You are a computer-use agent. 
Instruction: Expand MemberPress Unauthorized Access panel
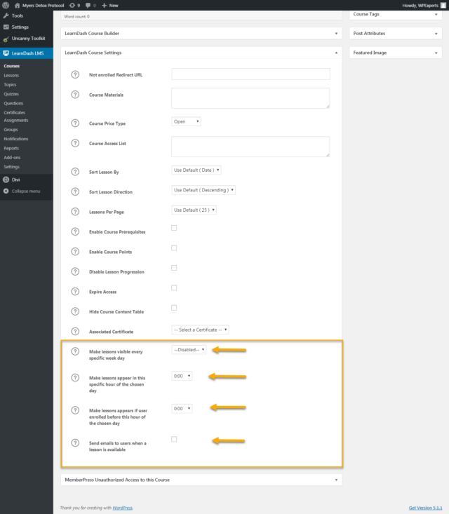tap(336, 480)
